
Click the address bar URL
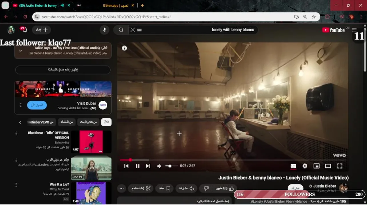(107, 17)
